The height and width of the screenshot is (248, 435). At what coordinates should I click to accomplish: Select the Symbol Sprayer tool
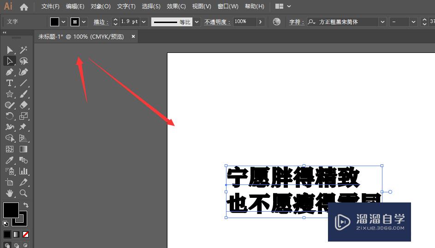(x=10, y=171)
